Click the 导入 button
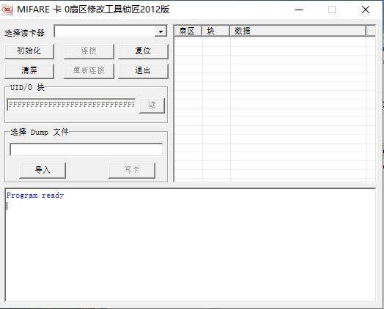Viewport: 384px width, 309px height. coord(43,170)
